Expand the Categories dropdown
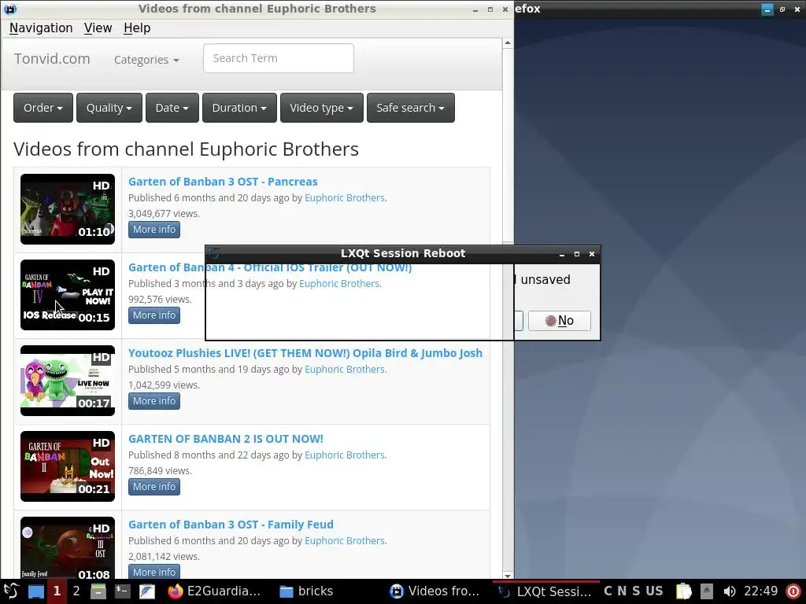Image resolution: width=806 pixels, height=604 pixels. pos(146,60)
